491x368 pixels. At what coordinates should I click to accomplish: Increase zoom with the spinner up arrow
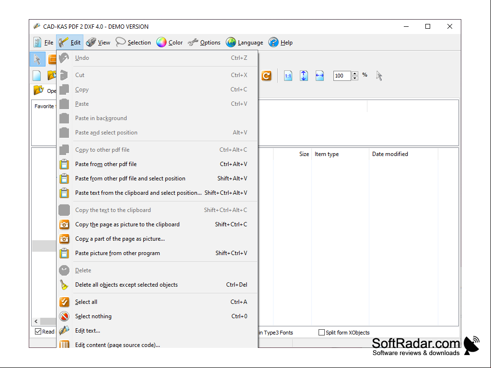point(355,74)
